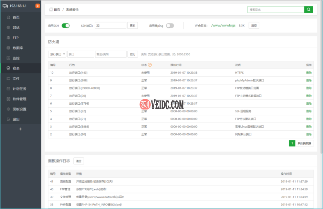Click page 1 pagination button
Image resolution: width=323 pixels, height=209 pixels.
point(292,143)
